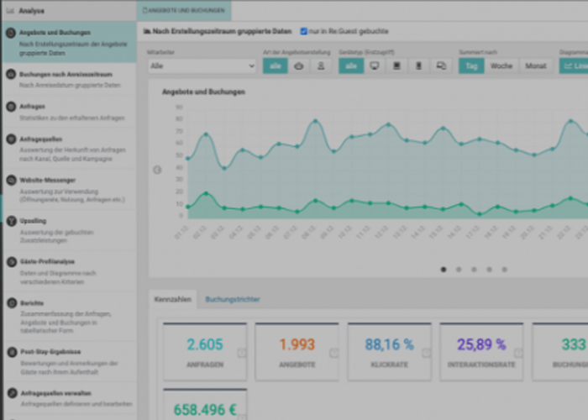Click the 2.605 Anfragen value
This screenshot has width=588, height=420.
point(205,344)
